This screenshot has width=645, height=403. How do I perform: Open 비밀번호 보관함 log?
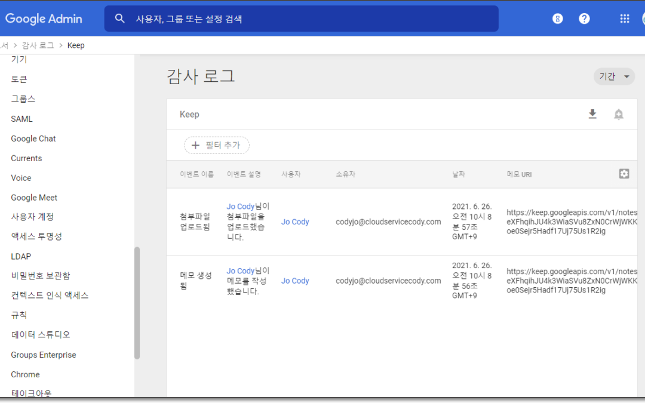(41, 275)
